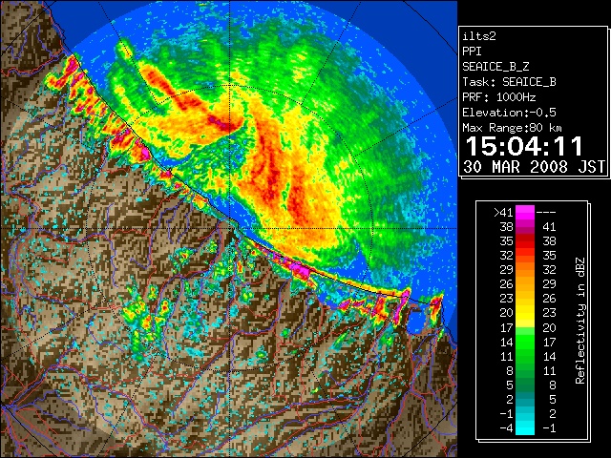Image resolution: width=611 pixels, height=458 pixels.
Task: Select the 'Elevation:-0.5' text
Action: click(x=509, y=113)
